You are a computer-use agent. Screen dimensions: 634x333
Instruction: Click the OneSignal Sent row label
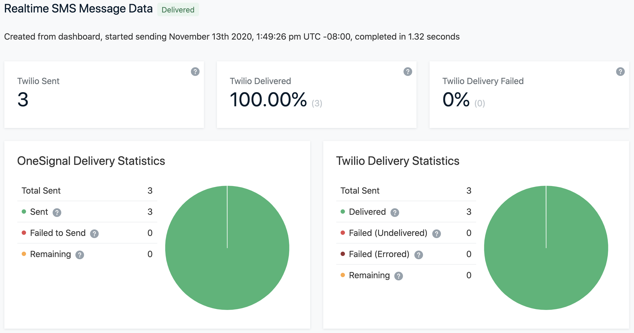click(x=39, y=212)
